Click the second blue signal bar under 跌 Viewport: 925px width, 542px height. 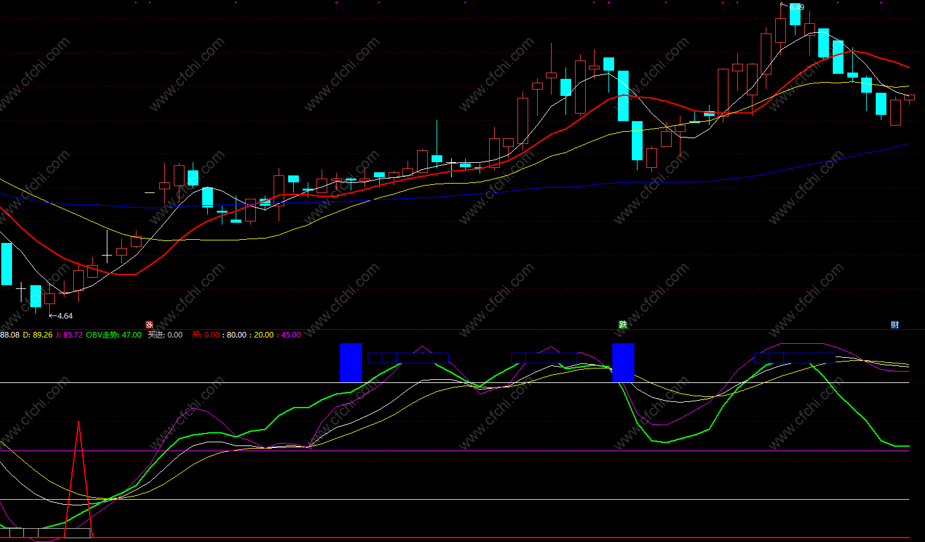pyautogui.click(x=623, y=363)
